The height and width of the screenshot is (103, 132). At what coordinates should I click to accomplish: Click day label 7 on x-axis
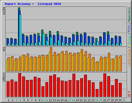point(32,100)
